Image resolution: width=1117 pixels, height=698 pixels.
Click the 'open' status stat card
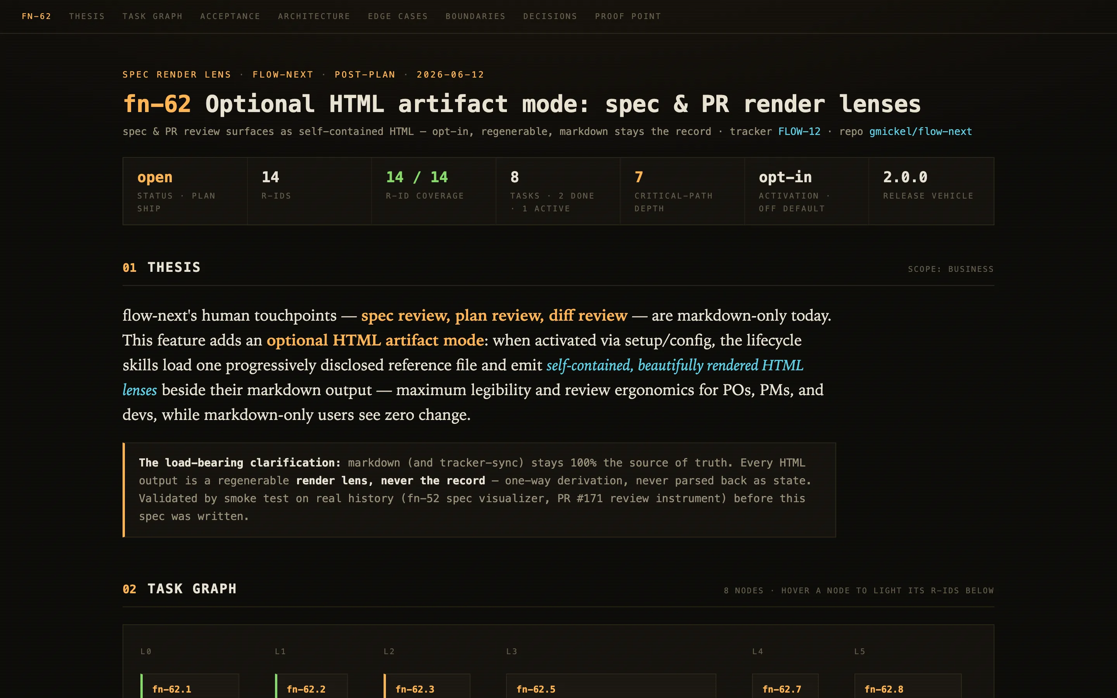click(185, 191)
